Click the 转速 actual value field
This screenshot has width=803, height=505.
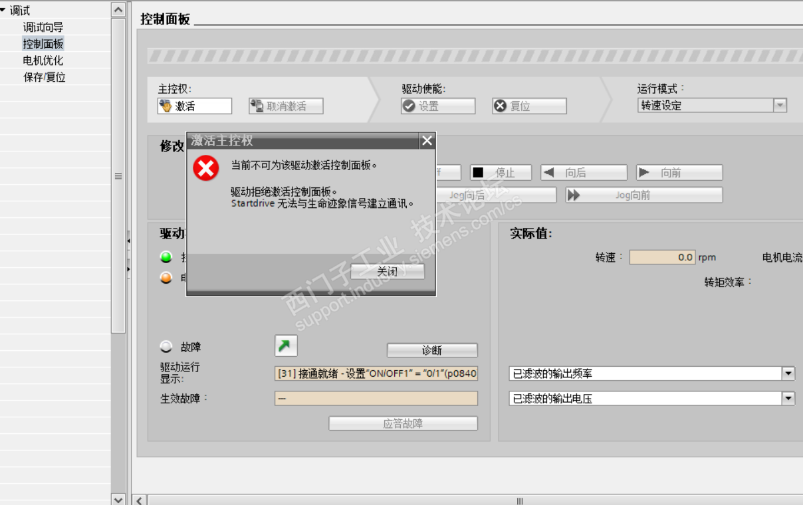(662, 257)
